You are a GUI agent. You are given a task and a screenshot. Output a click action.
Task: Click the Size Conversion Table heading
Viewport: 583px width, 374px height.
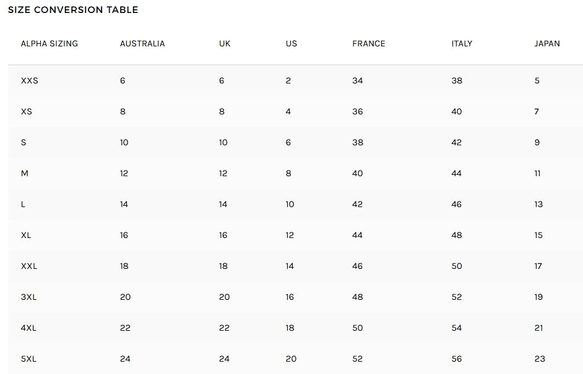coord(73,10)
